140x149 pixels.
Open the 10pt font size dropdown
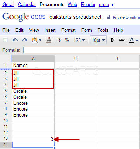(98, 40)
